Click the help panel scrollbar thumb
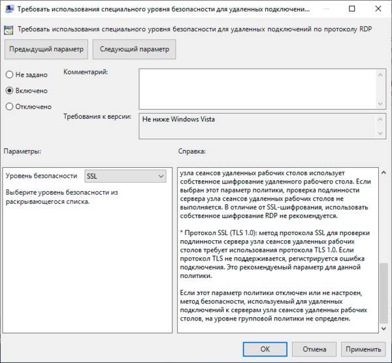 coord(384,293)
